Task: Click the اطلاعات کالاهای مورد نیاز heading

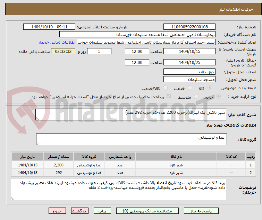Action: pyautogui.click(x=231, y=125)
